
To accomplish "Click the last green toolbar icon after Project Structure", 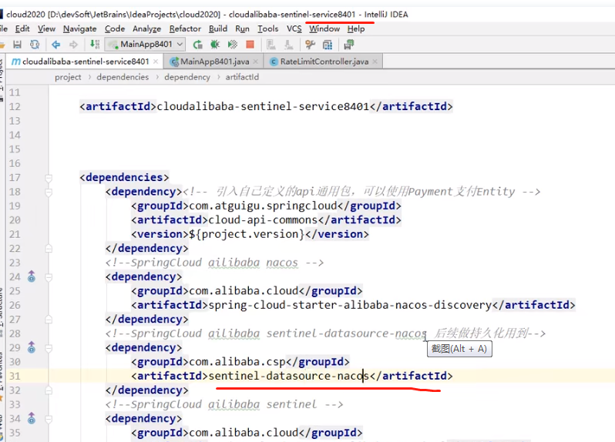I will [x=348, y=45].
